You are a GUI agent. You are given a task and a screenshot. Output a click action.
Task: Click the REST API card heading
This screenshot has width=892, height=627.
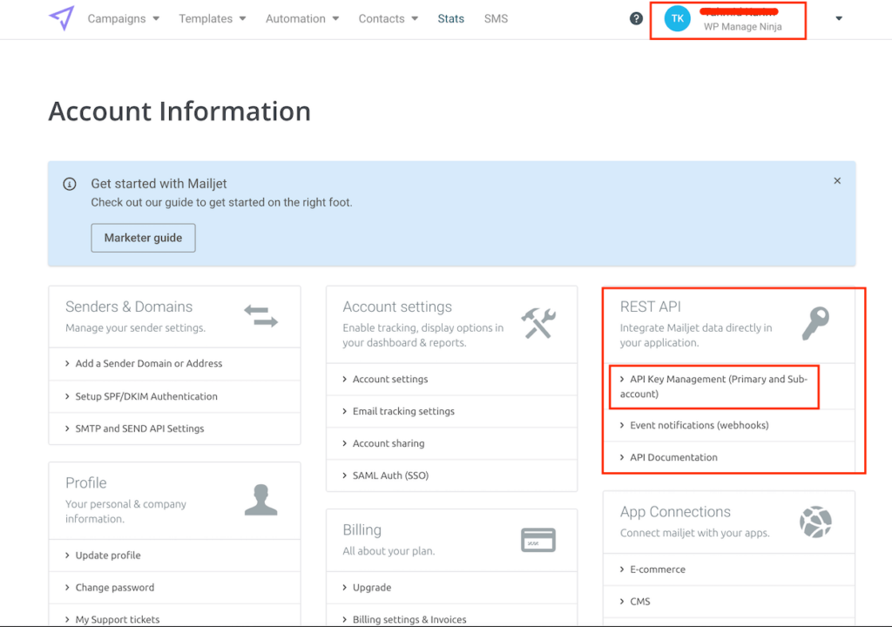[650, 307]
